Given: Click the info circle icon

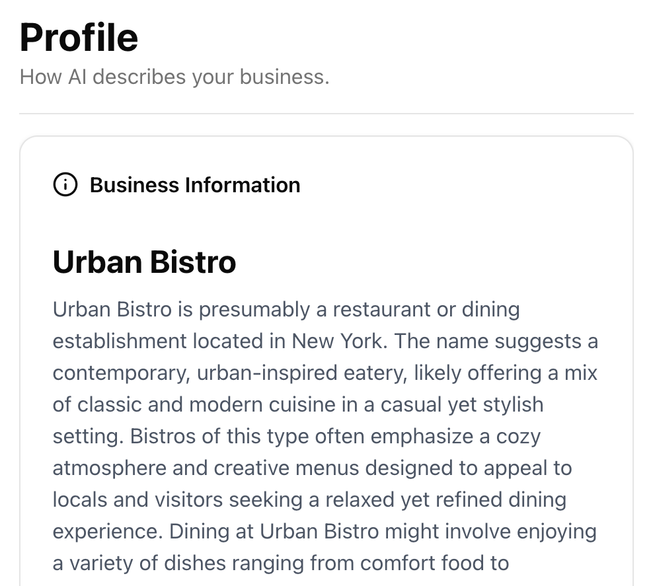Looking at the screenshot, I should coord(65,185).
